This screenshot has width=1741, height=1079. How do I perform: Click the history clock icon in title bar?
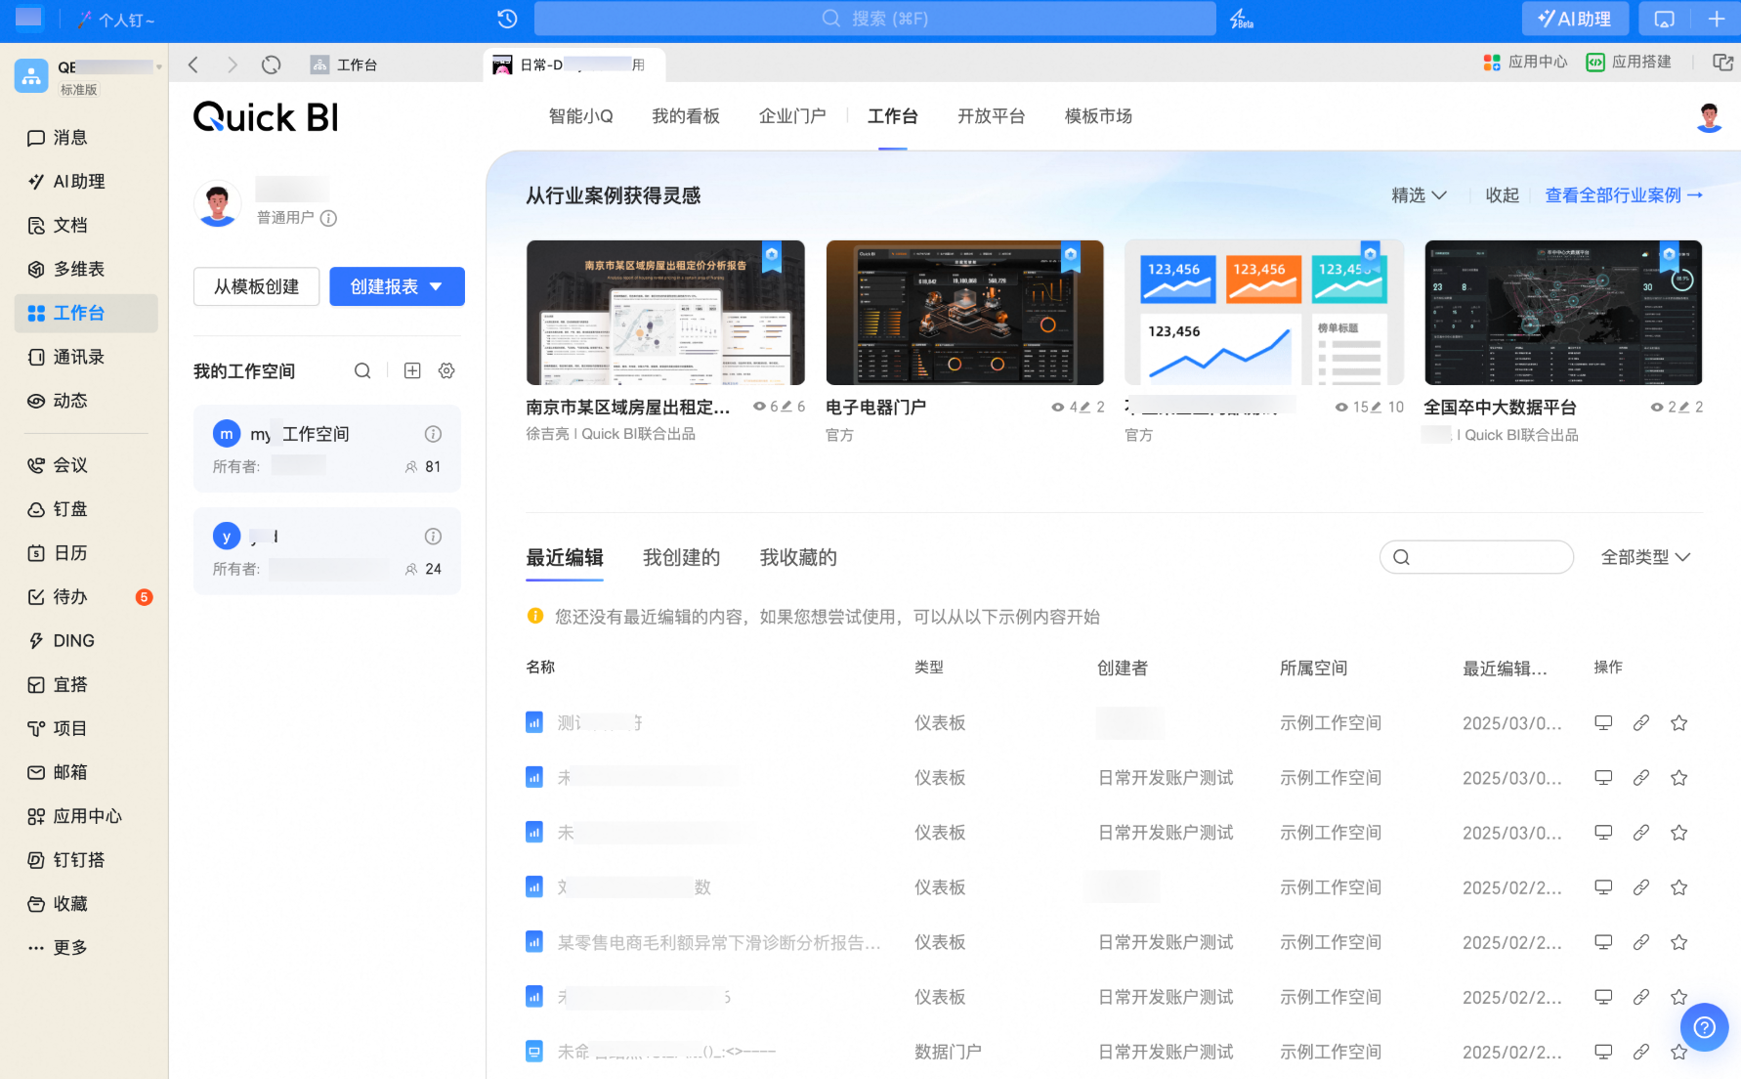tap(507, 19)
